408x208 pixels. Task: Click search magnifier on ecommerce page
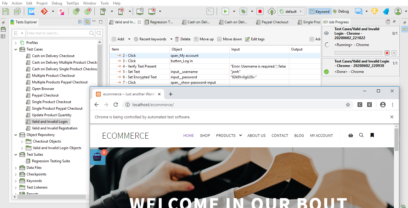361,135
